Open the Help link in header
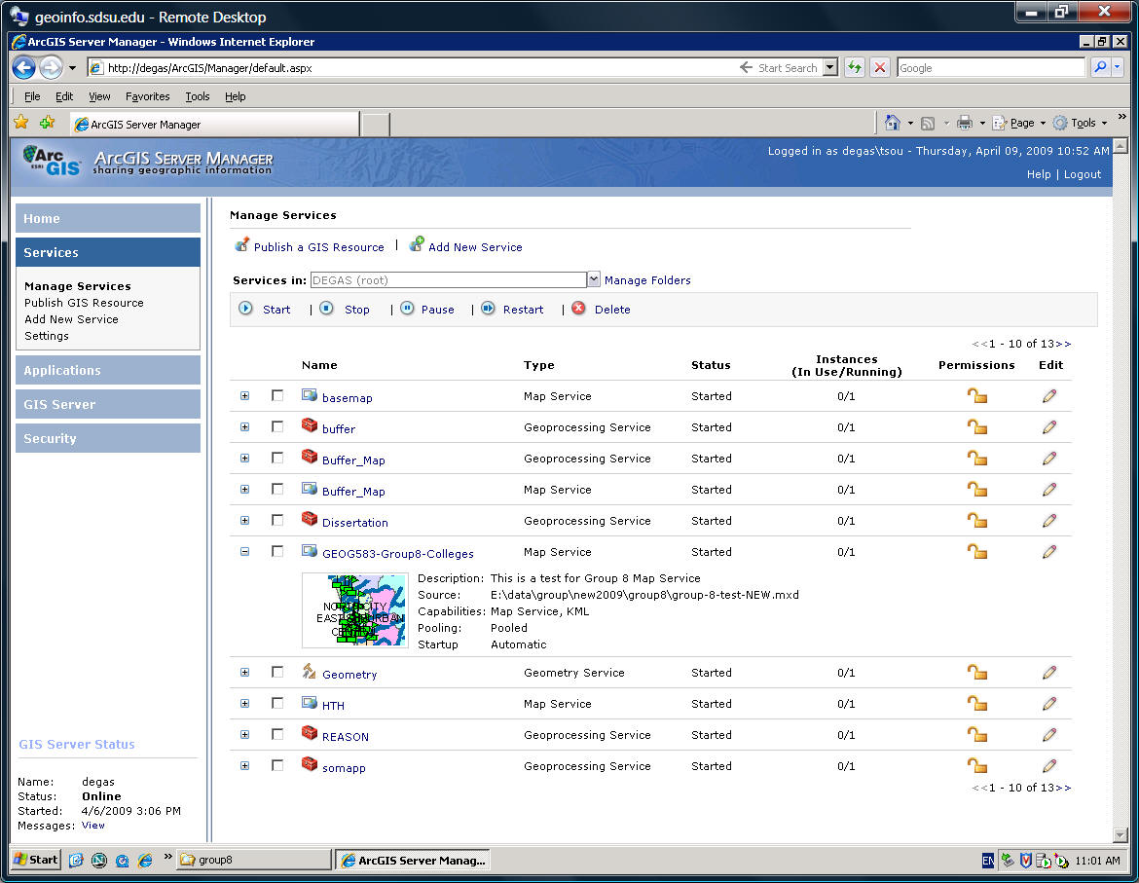 tap(1039, 174)
